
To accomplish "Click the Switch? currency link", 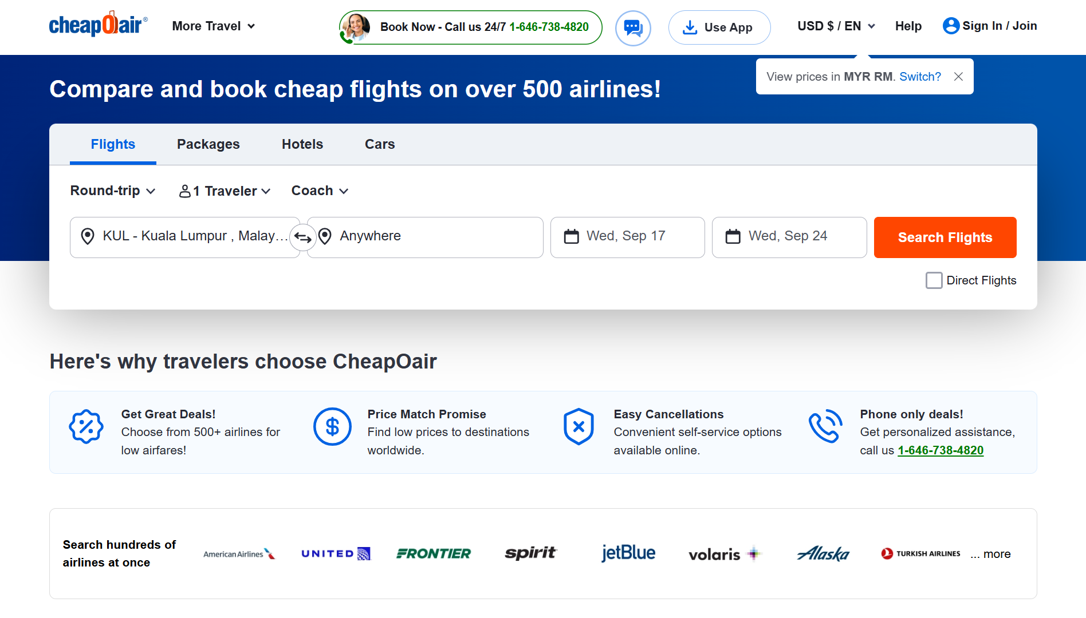I will coord(920,77).
